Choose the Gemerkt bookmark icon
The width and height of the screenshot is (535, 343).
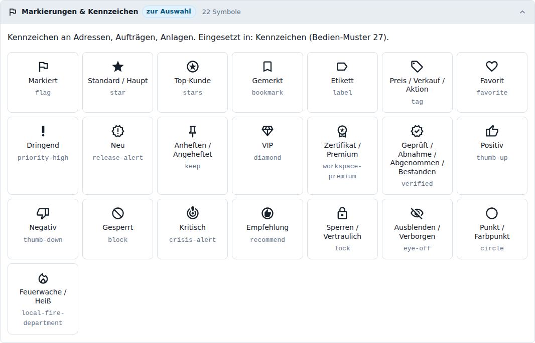pos(267,67)
